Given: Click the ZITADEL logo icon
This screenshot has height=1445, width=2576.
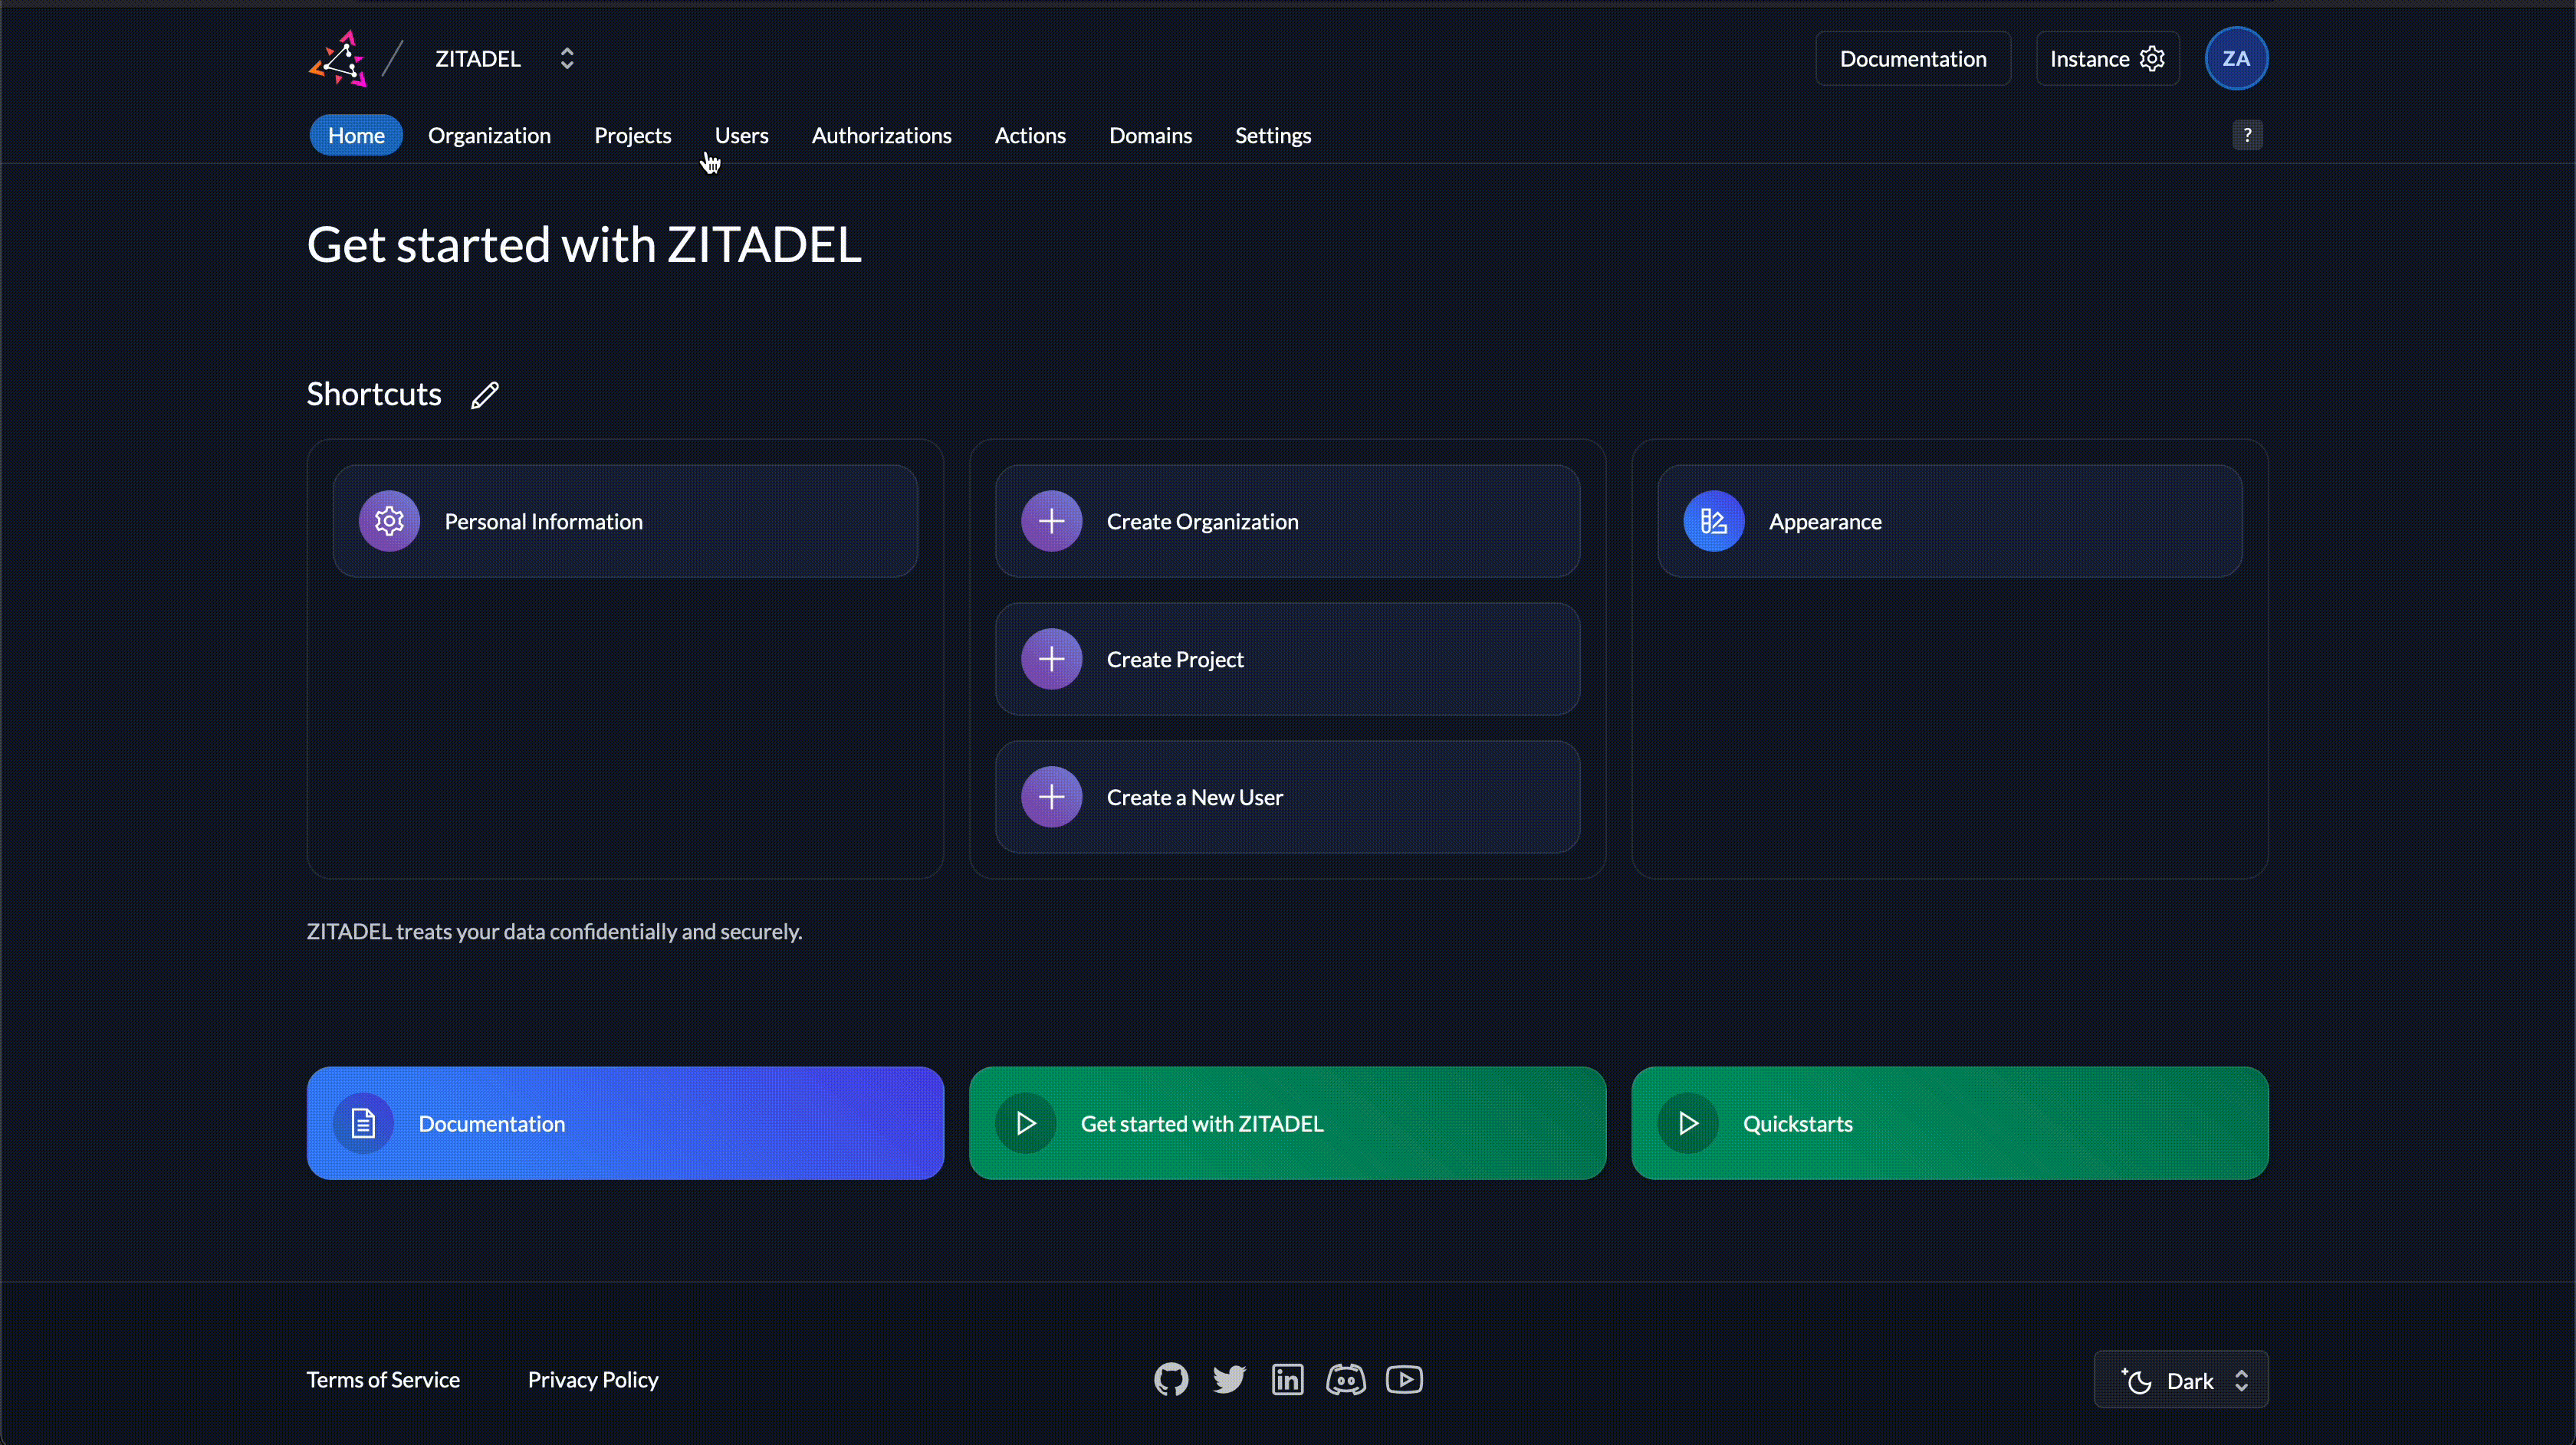Looking at the screenshot, I should (338, 59).
